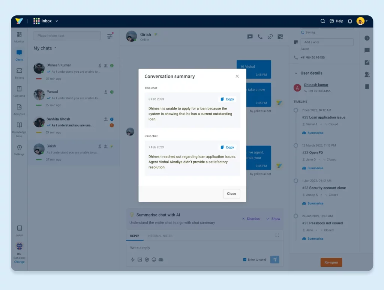The width and height of the screenshot is (384, 290).
Task: Open canned responses lightning icon
Action: coord(133,260)
